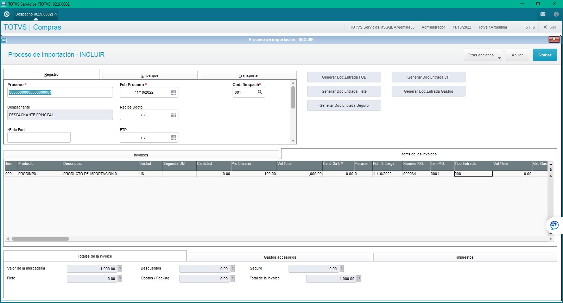Image resolution: width=563 pixels, height=303 pixels.
Task: Open the mail messages icon
Action: coord(543,14)
